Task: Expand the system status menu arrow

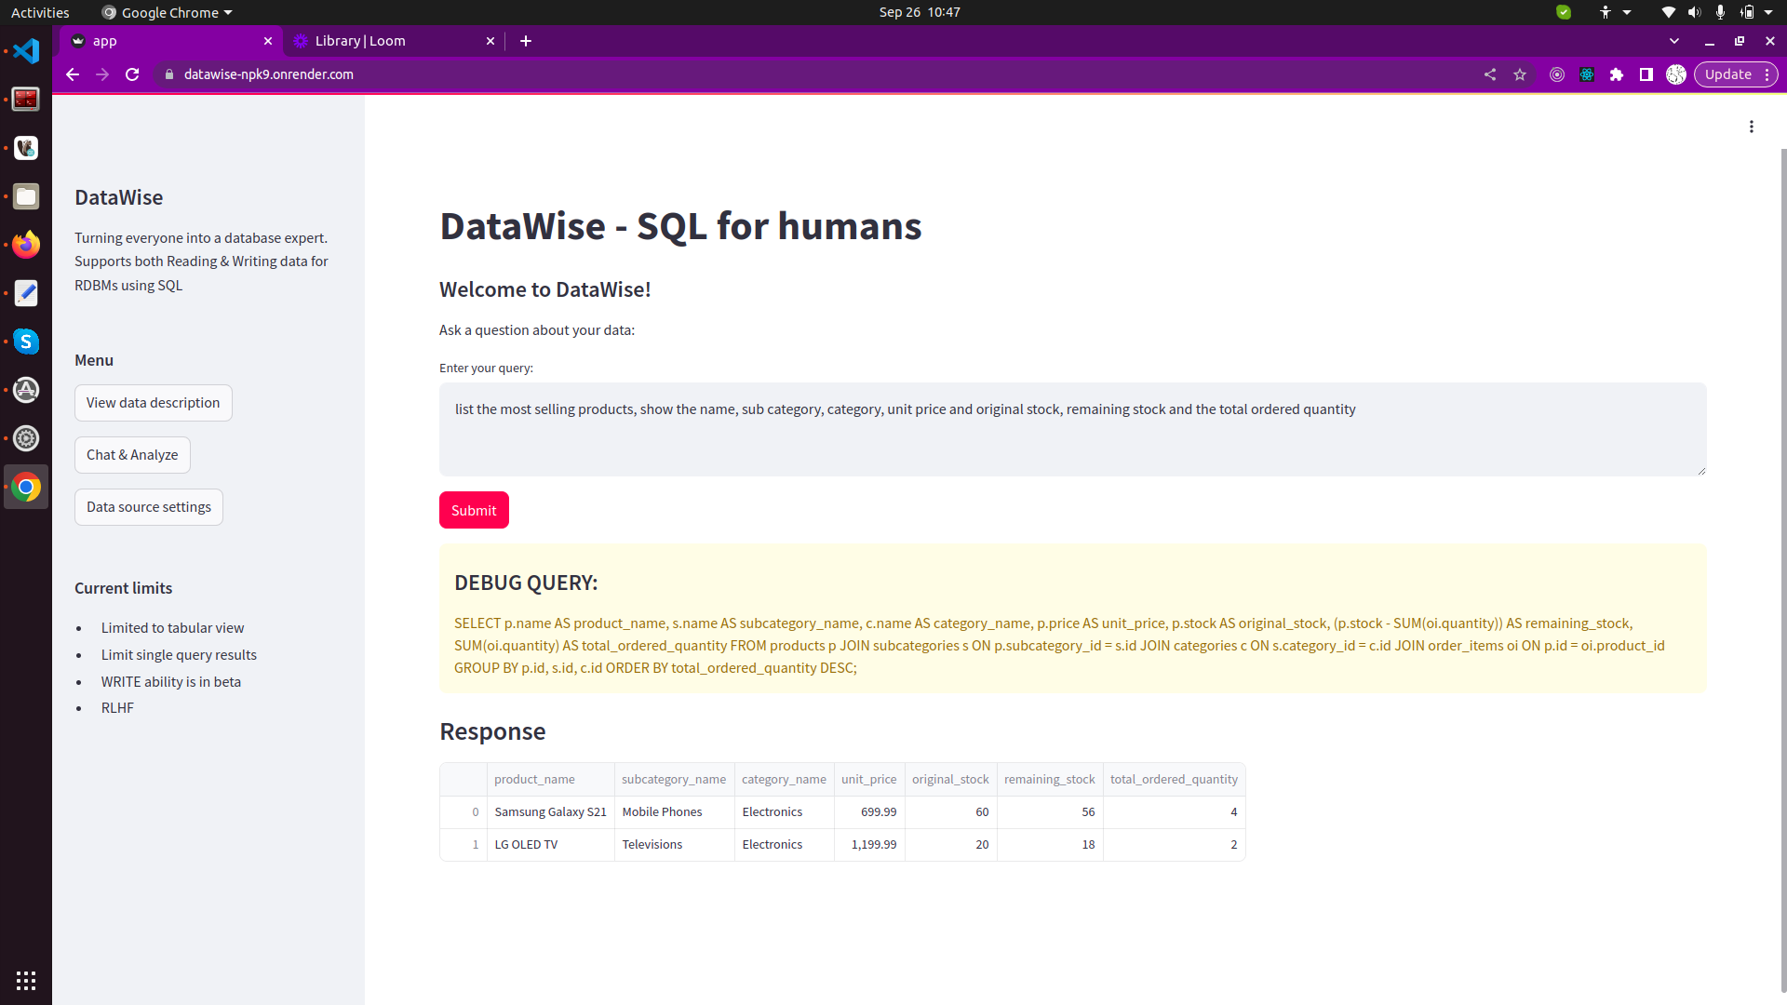Action: pyautogui.click(x=1768, y=12)
